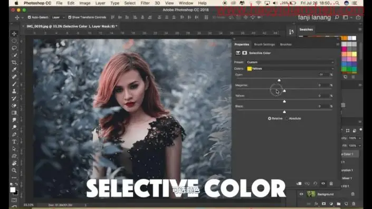The height and width of the screenshot is (209, 372).
Task: Click the Cyan slider handle
Action: 279,80
